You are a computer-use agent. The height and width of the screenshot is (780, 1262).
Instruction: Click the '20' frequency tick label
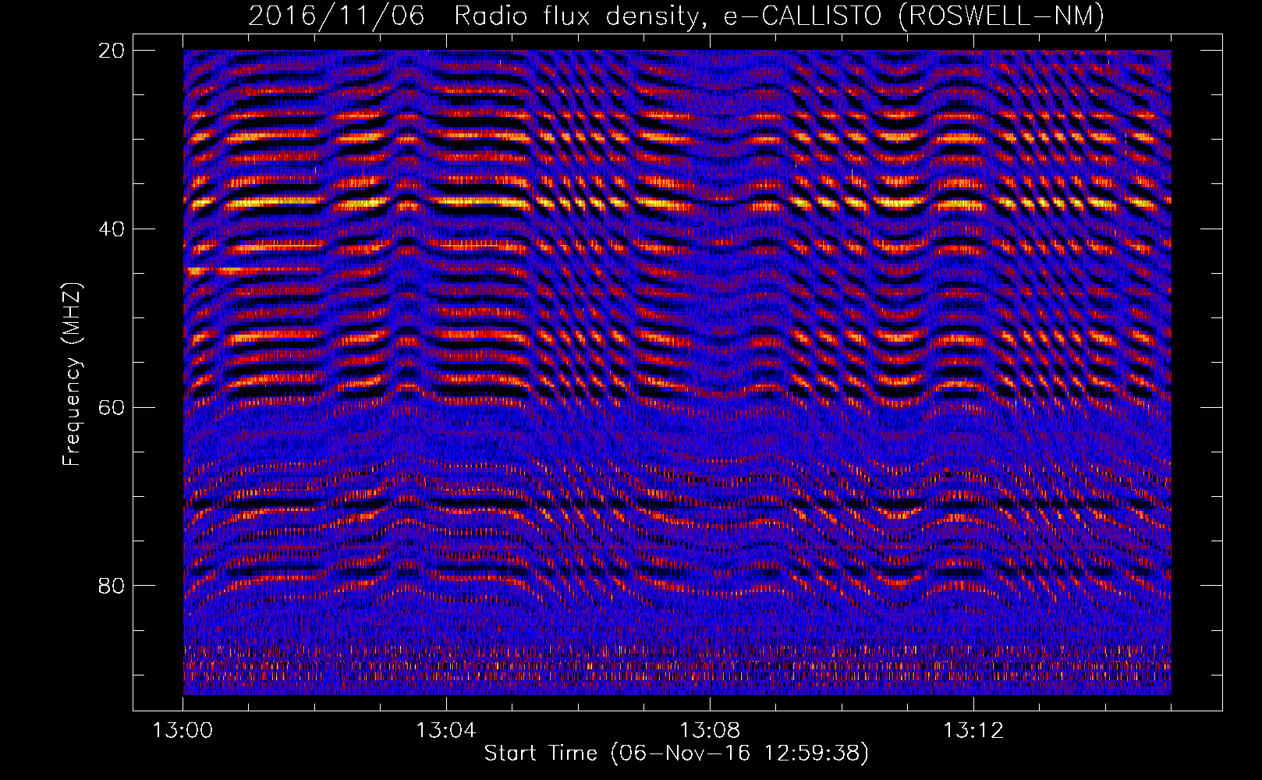click(112, 51)
